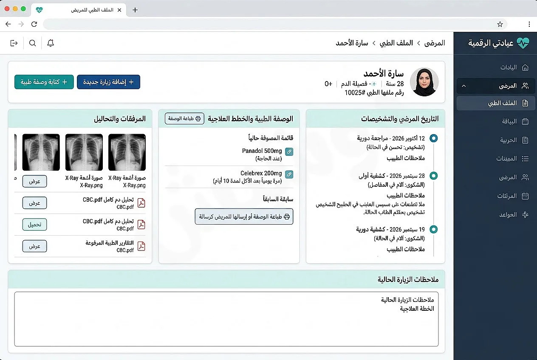Click the browser forward arrow
The image size is (537, 360).
(21, 24)
